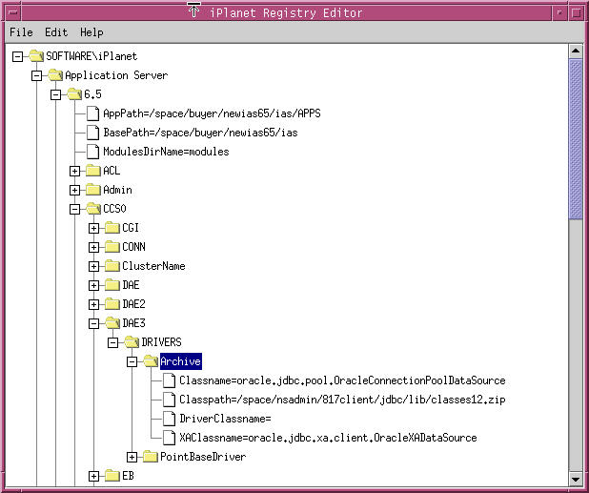589x493 pixels.
Task: Select the Classpath classes12.zip entry
Action: click(342, 400)
